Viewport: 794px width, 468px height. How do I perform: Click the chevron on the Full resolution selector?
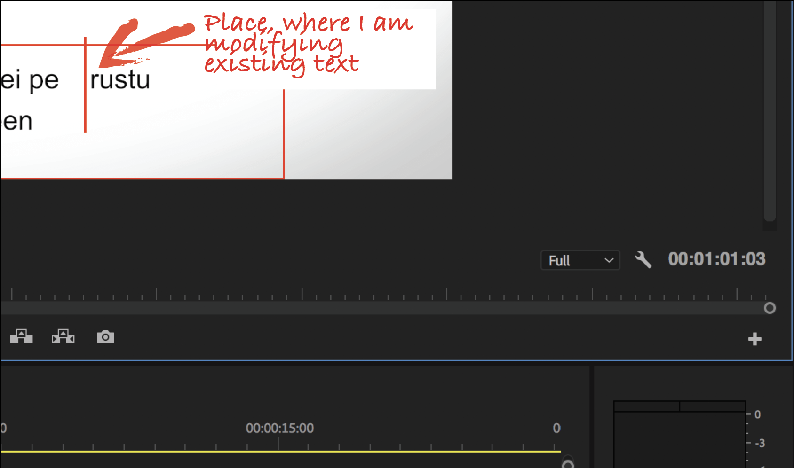pyautogui.click(x=609, y=260)
